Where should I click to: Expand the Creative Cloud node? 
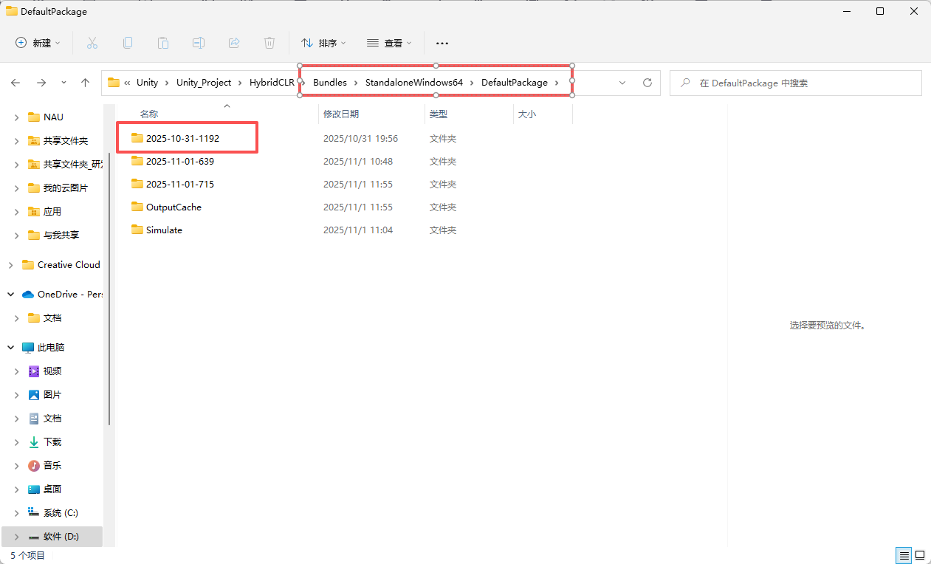click(10, 265)
